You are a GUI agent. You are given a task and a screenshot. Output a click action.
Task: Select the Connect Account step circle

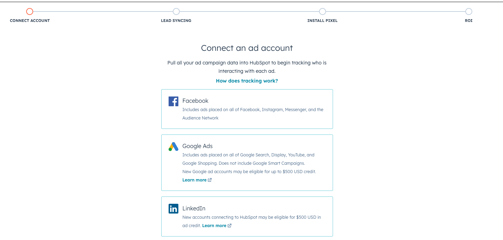tap(30, 11)
